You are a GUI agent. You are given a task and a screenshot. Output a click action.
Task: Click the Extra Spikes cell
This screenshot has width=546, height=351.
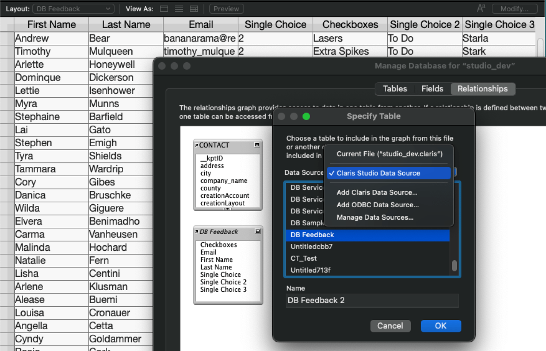coord(350,52)
